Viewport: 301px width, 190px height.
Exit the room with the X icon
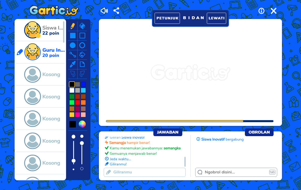point(273,11)
